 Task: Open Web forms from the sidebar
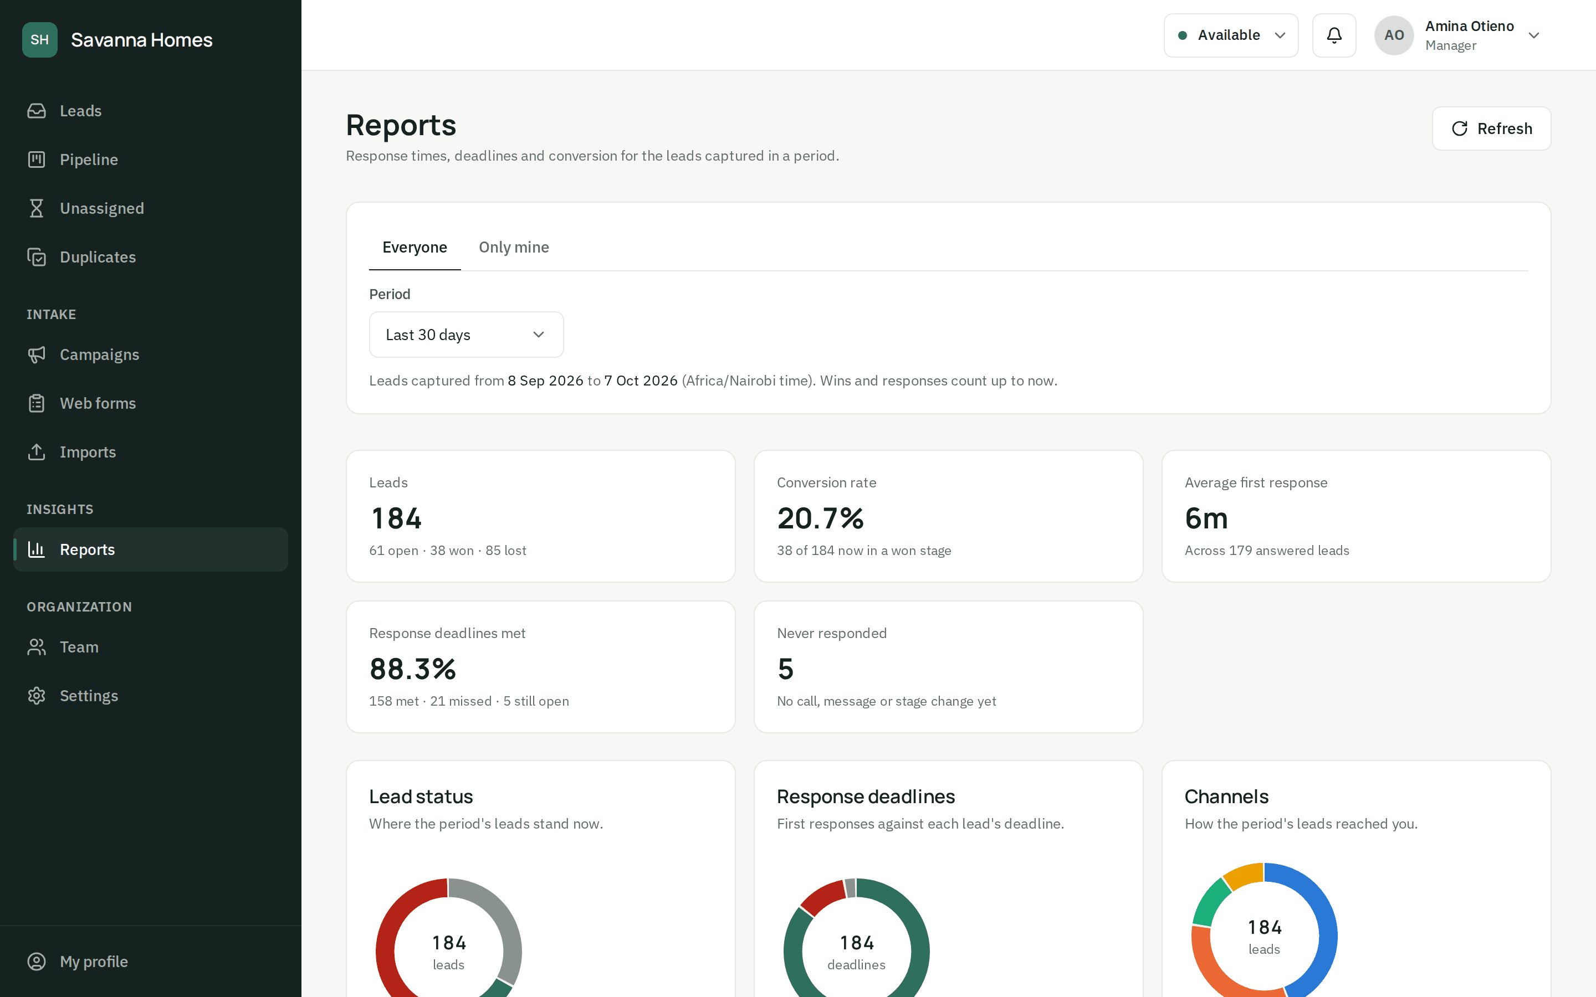[x=150, y=404]
